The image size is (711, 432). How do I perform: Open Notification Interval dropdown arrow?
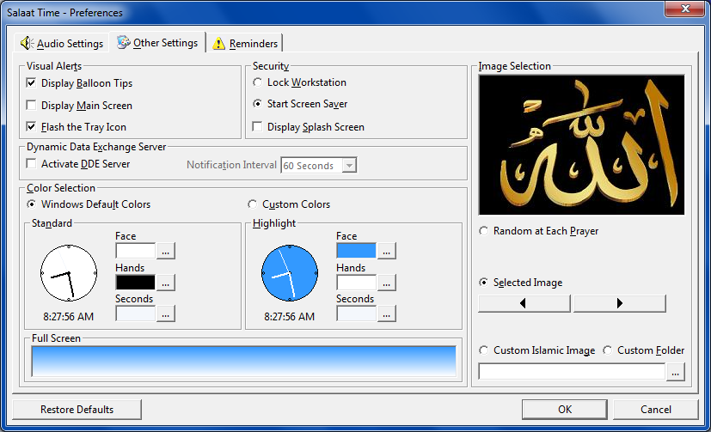pos(349,165)
